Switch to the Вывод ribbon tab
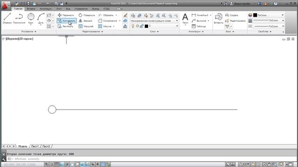 [x=95, y=9]
